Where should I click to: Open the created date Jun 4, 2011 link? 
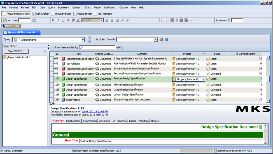coord(95,112)
